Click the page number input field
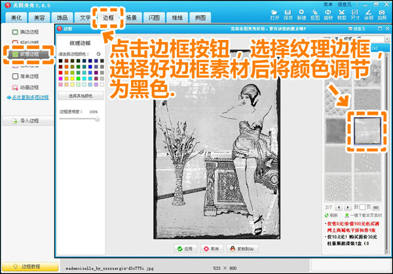Image resolution: width=393 pixels, height=274 pixels. click(x=362, y=207)
